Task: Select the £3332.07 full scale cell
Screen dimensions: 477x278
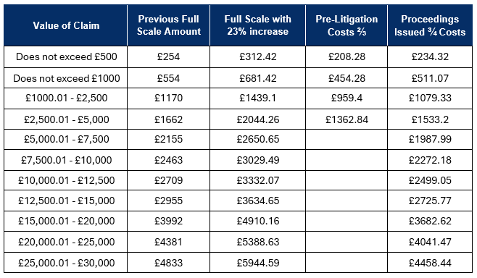Action: [x=257, y=180]
